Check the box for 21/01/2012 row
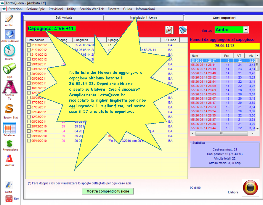263x205 pixels. pyautogui.click(x=29, y=55)
